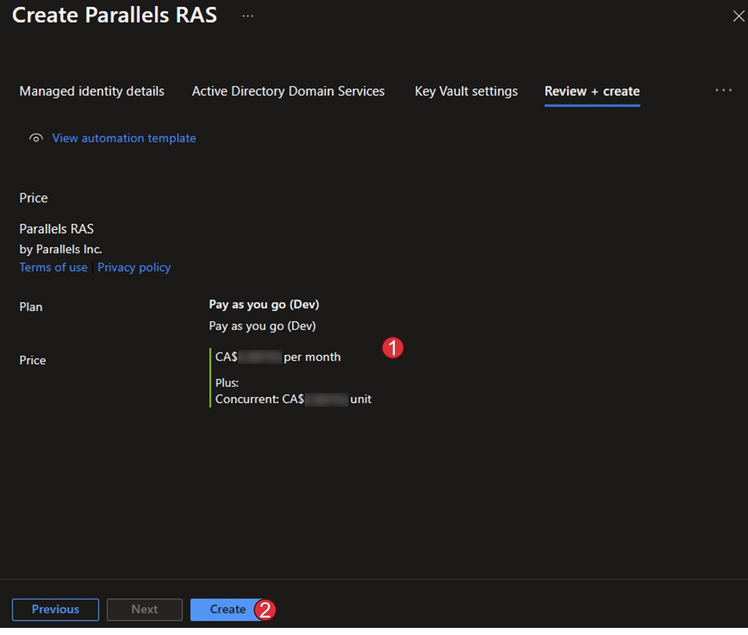
Task: Open the Privacy policy link
Action: (134, 268)
